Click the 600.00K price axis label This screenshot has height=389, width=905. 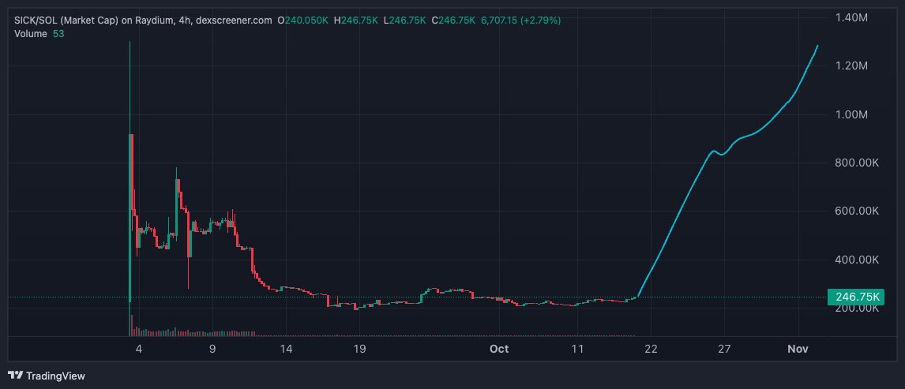coord(857,211)
